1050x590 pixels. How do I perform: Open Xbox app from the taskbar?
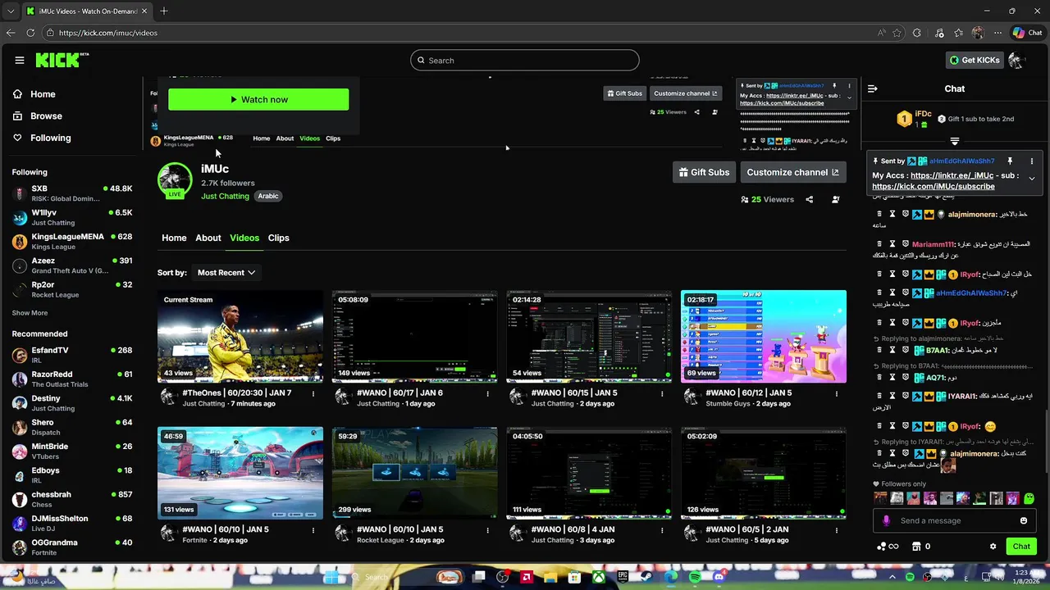(x=600, y=577)
